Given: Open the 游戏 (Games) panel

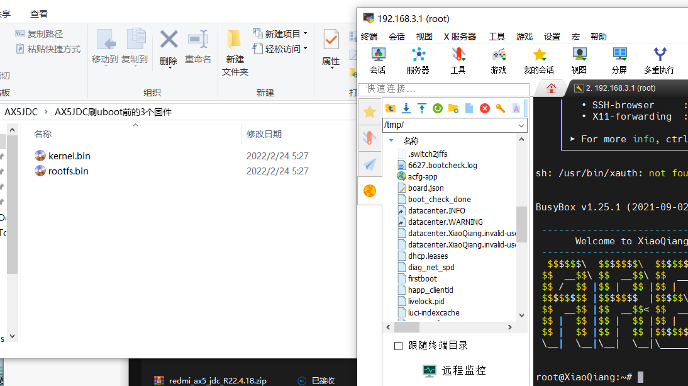Looking at the screenshot, I should 498,55.
